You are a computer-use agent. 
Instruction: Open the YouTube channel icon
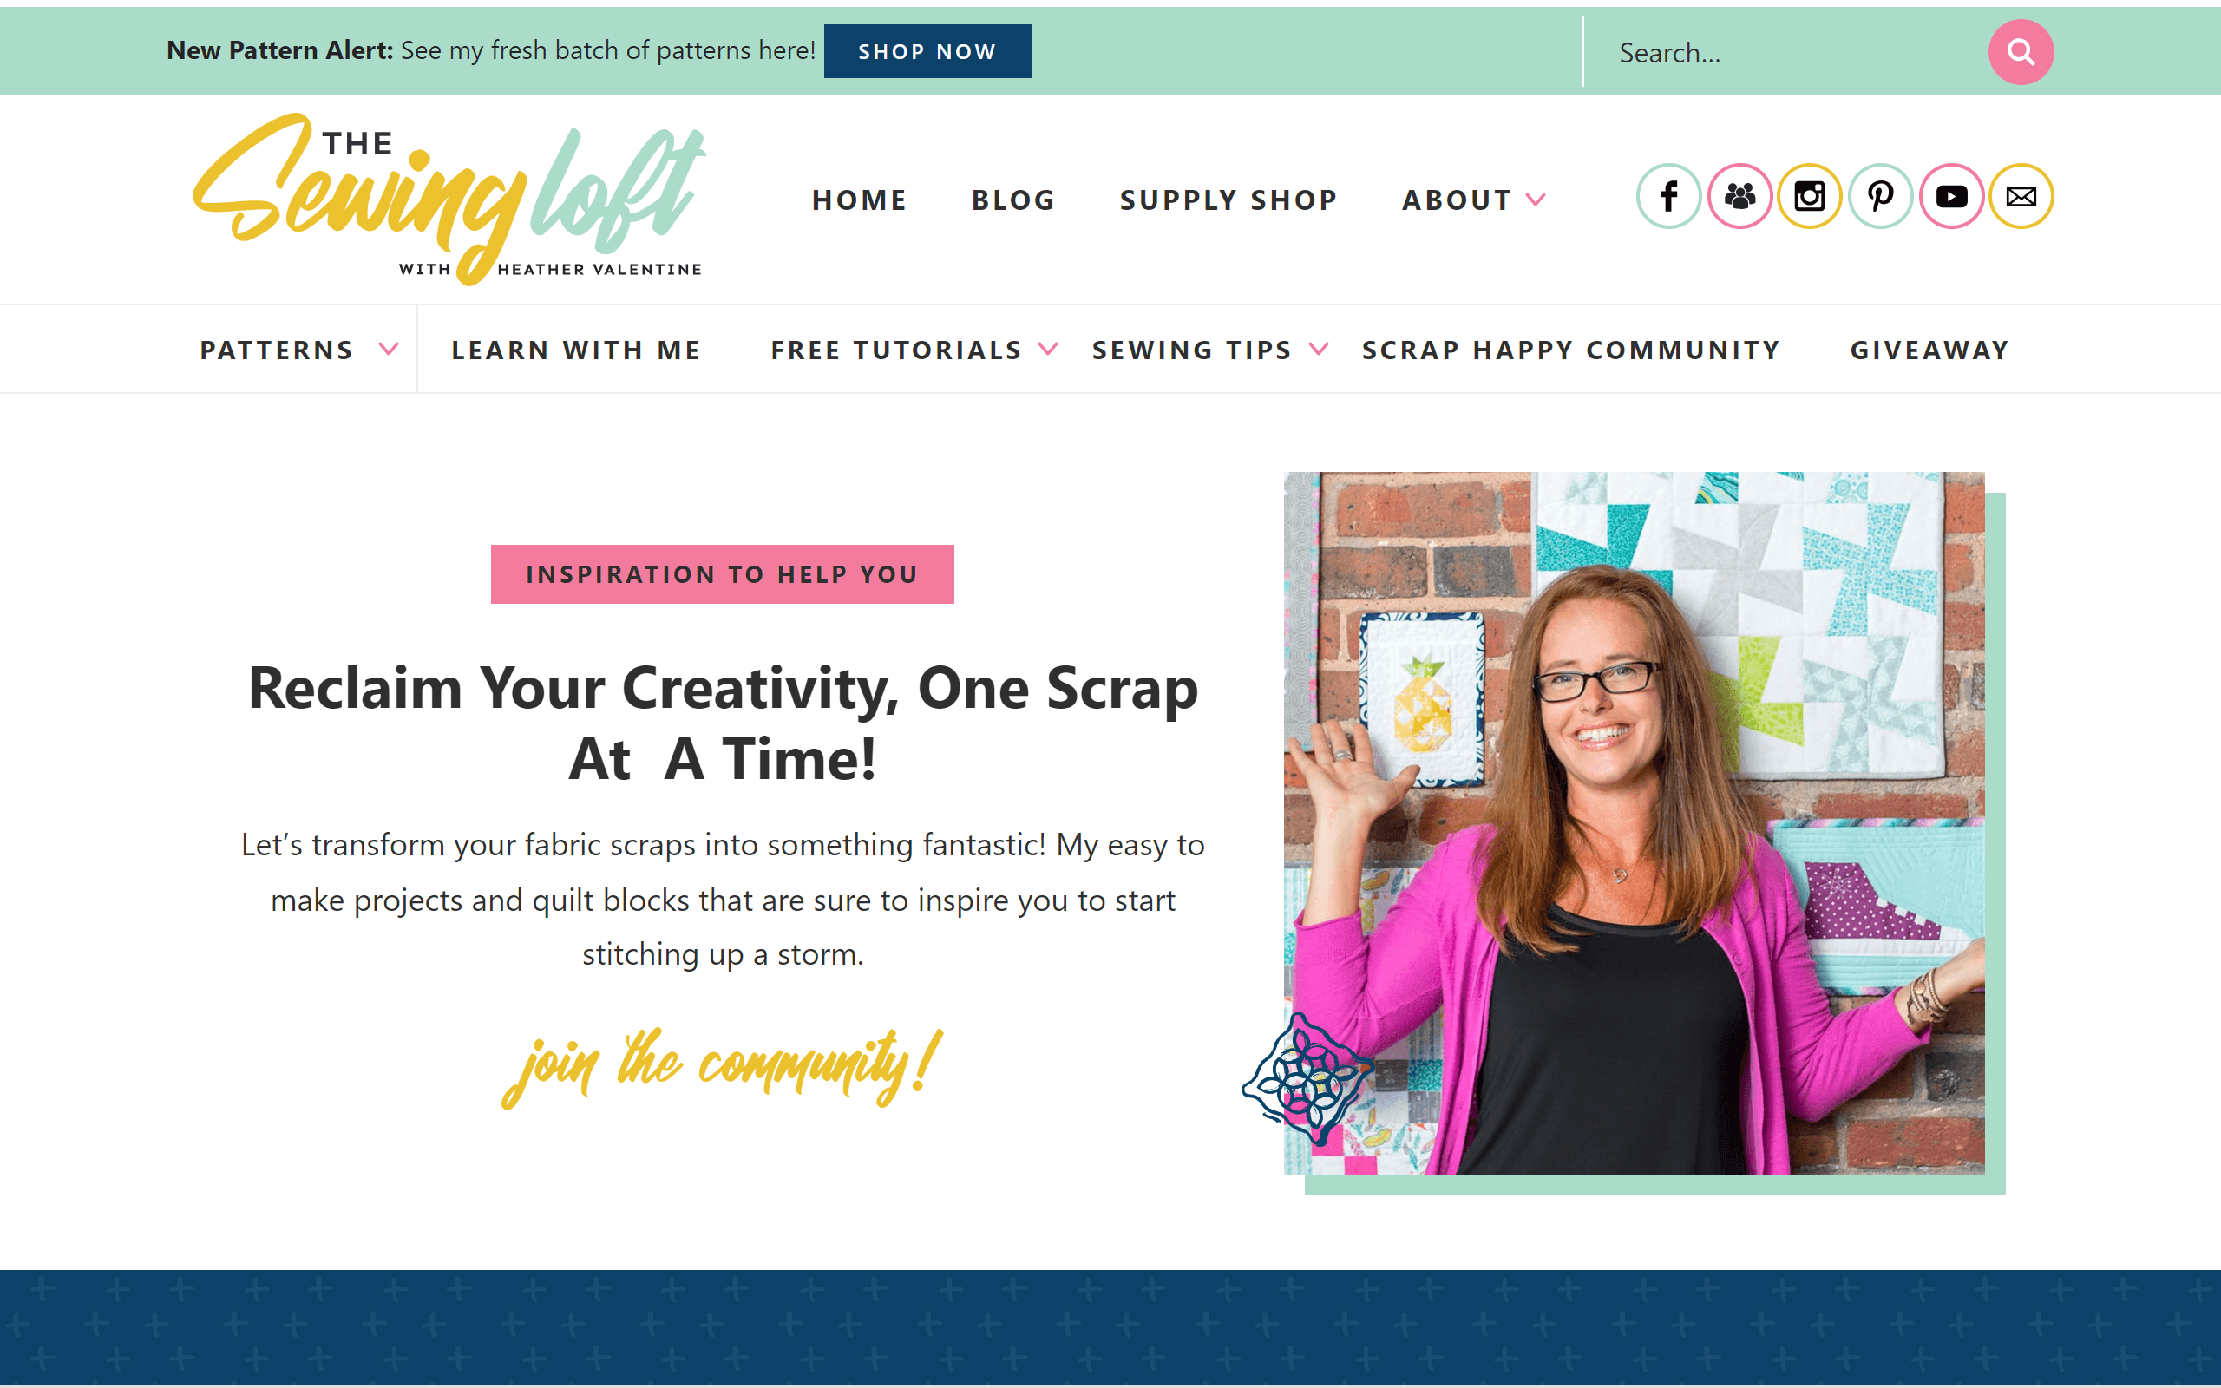pyautogui.click(x=1951, y=196)
